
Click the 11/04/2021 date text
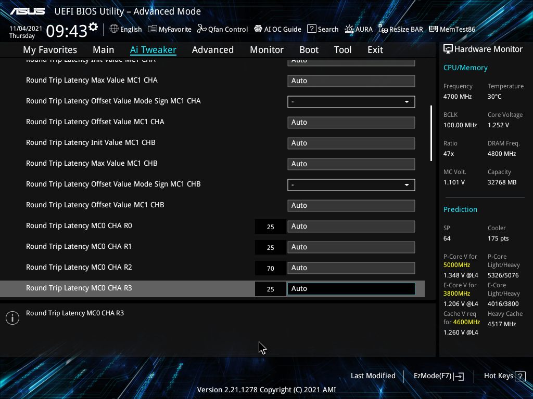point(26,29)
